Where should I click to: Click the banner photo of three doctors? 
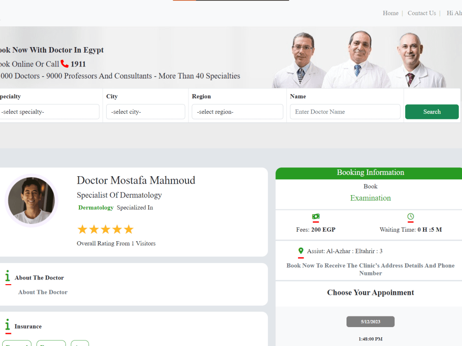(x=359, y=59)
